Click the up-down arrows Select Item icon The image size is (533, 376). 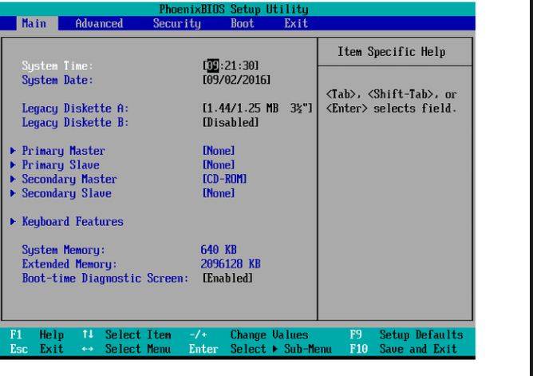coord(88,334)
